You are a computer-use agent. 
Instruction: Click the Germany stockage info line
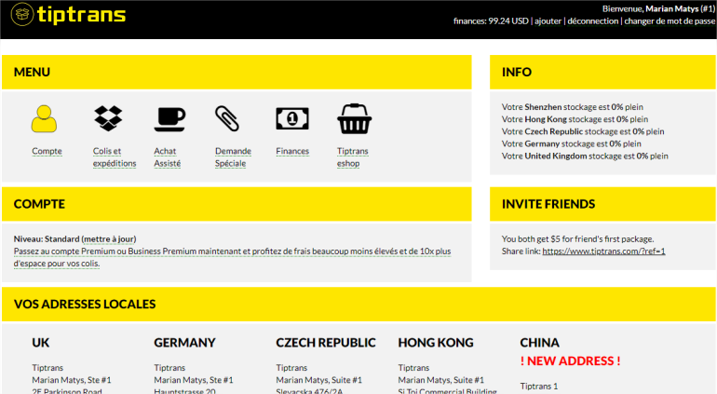pyautogui.click(x=572, y=144)
